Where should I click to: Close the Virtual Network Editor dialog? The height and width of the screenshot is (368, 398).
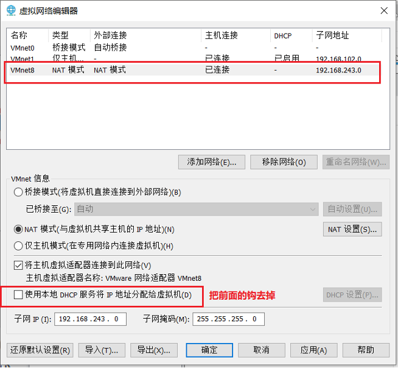[384, 11]
